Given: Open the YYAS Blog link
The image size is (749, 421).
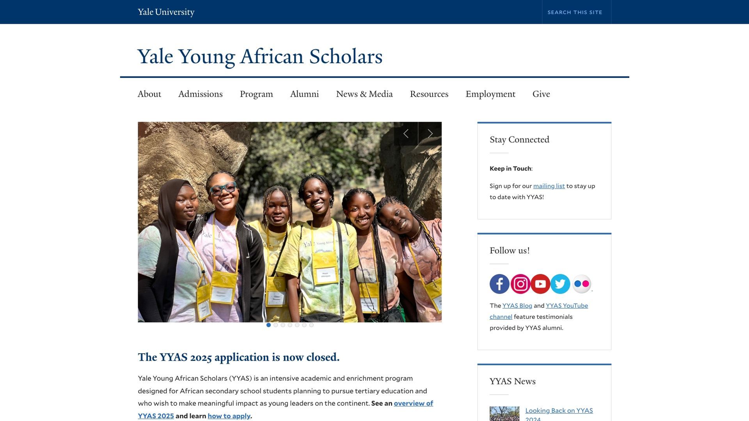Looking at the screenshot, I should pos(517,306).
